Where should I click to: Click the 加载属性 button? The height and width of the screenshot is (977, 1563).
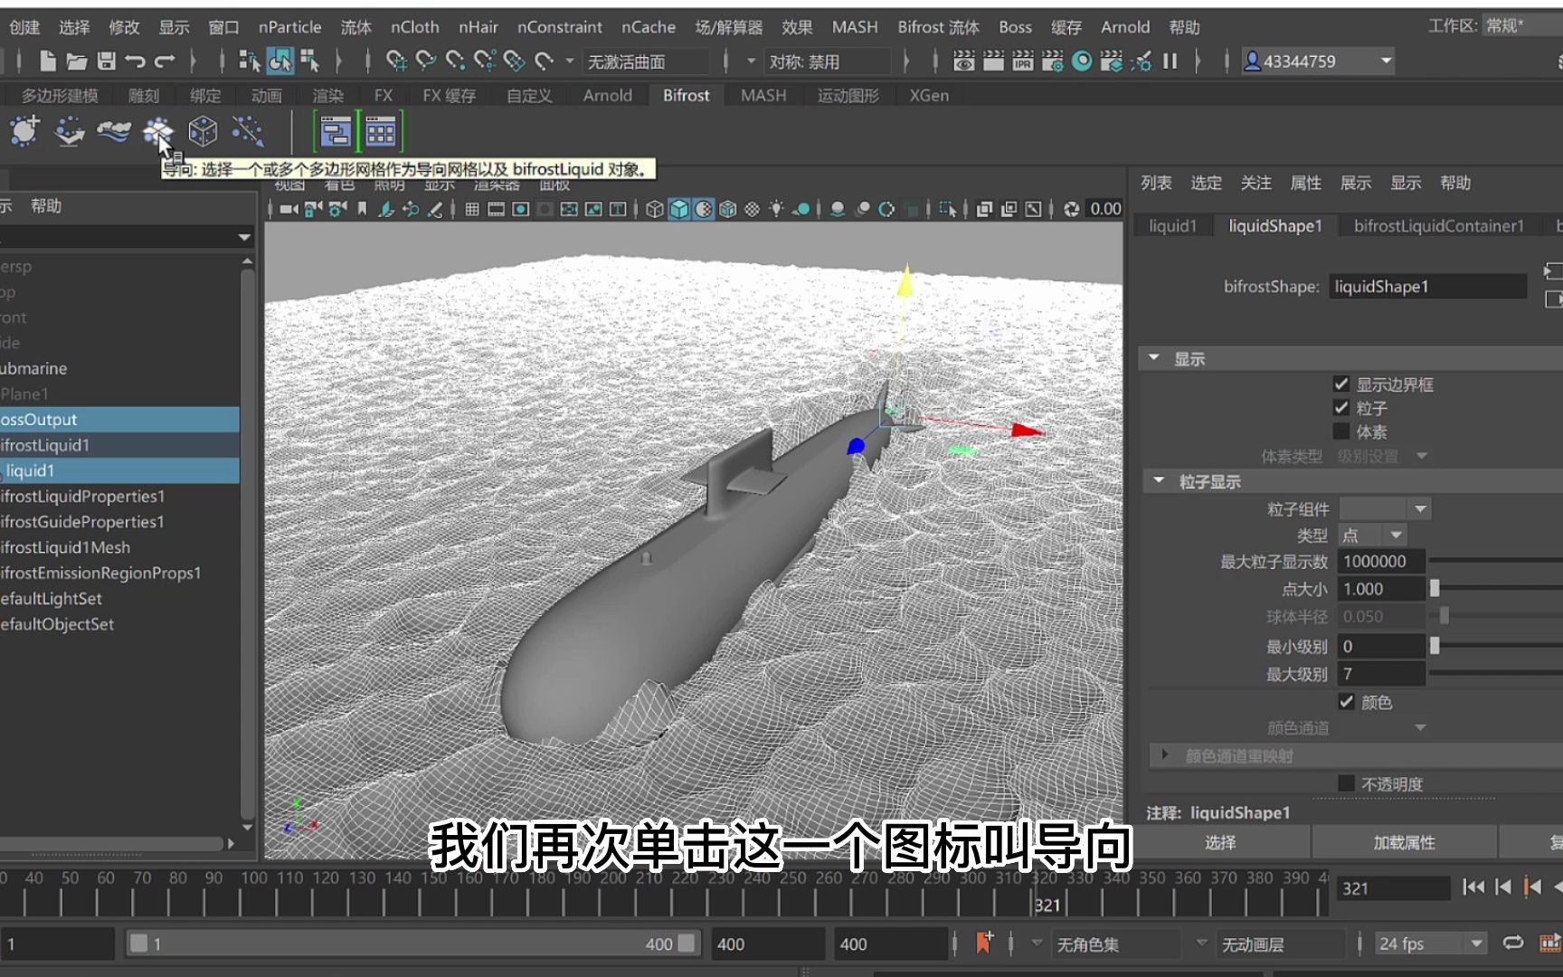click(x=1405, y=842)
